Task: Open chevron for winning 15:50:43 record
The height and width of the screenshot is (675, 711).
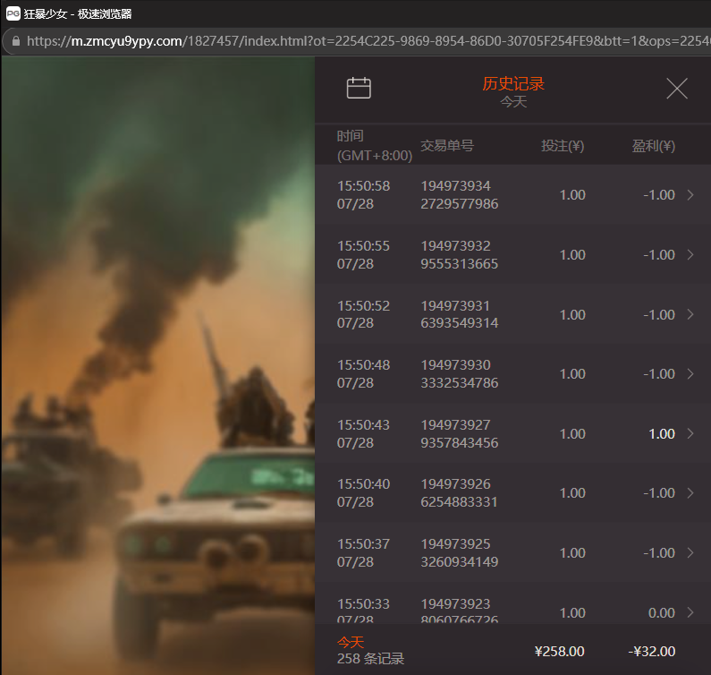Action: click(x=690, y=433)
